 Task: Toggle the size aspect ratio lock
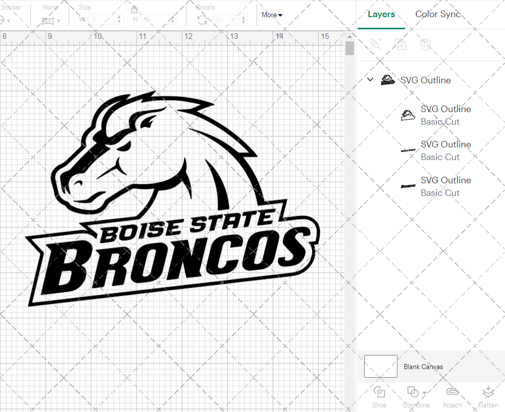134,10
